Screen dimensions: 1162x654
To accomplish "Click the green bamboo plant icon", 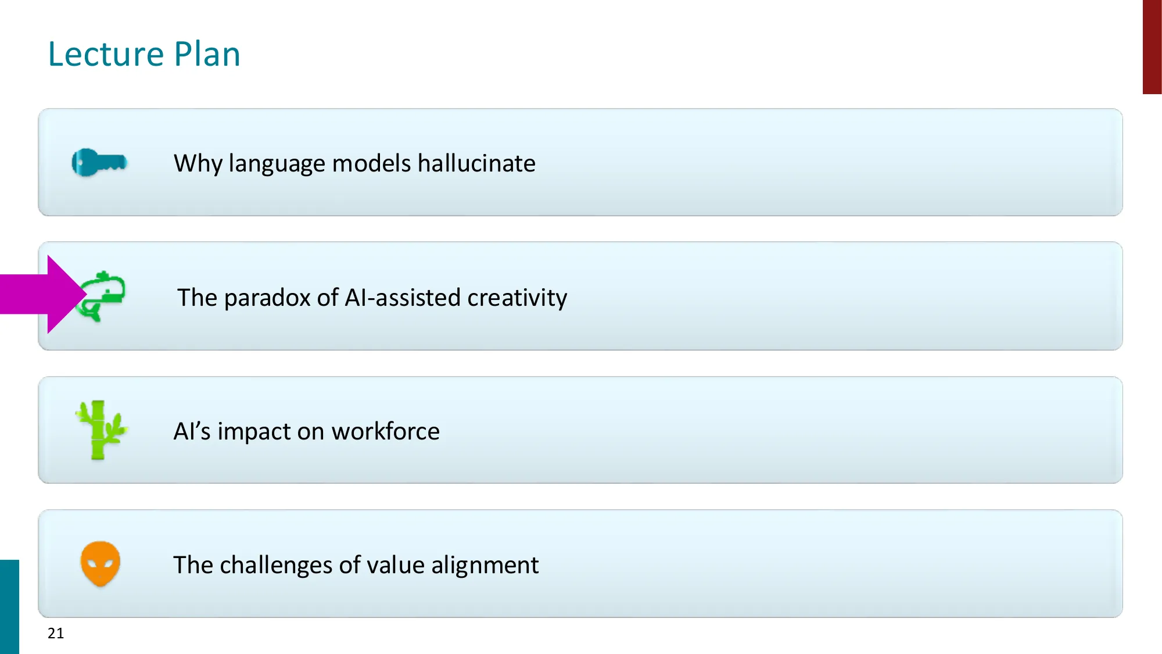I will [x=101, y=430].
